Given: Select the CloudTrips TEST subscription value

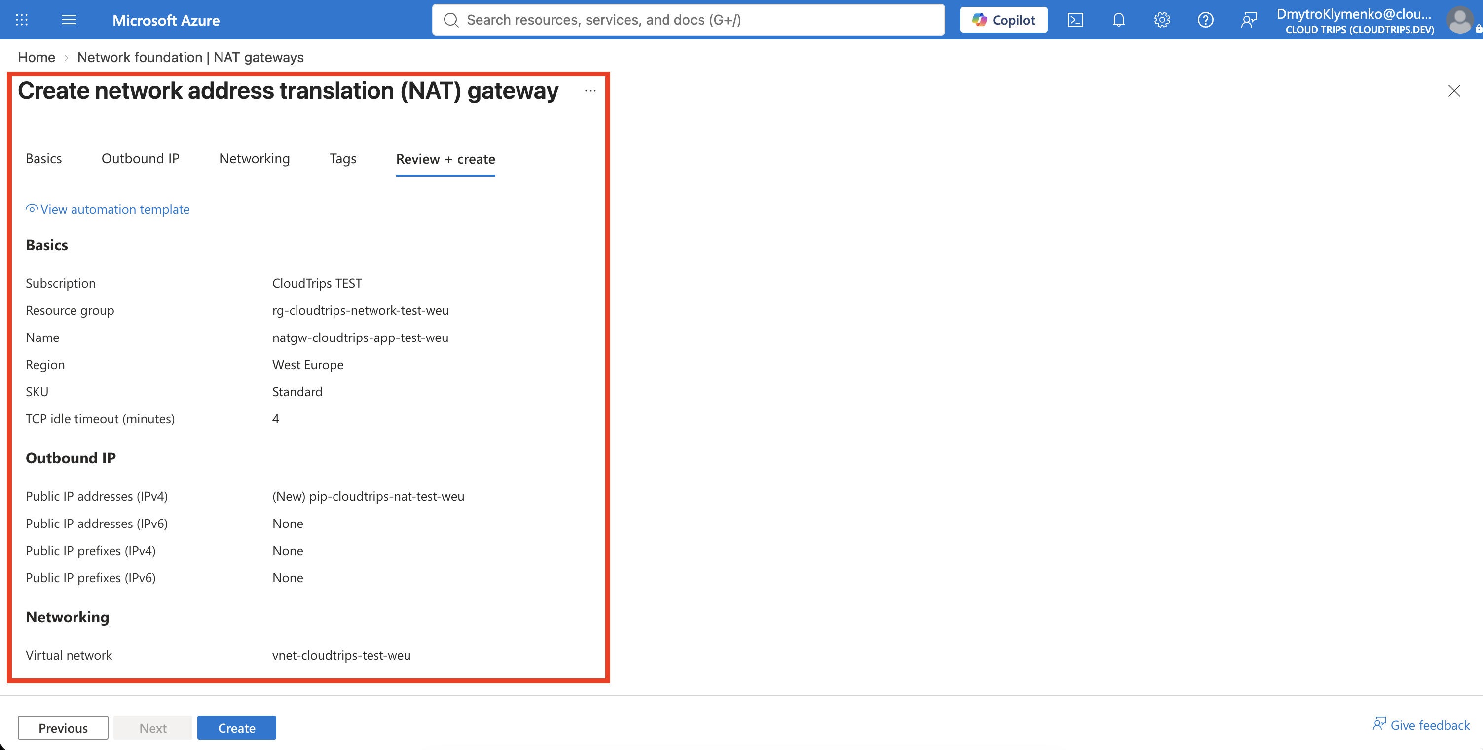Looking at the screenshot, I should [317, 283].
